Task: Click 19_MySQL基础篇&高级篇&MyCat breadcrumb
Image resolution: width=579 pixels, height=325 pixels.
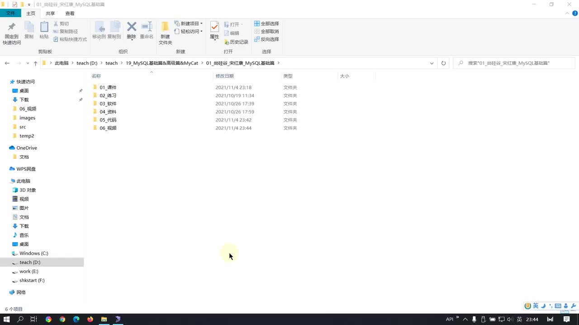Action: pyautogui.click(x=162, y=63)
